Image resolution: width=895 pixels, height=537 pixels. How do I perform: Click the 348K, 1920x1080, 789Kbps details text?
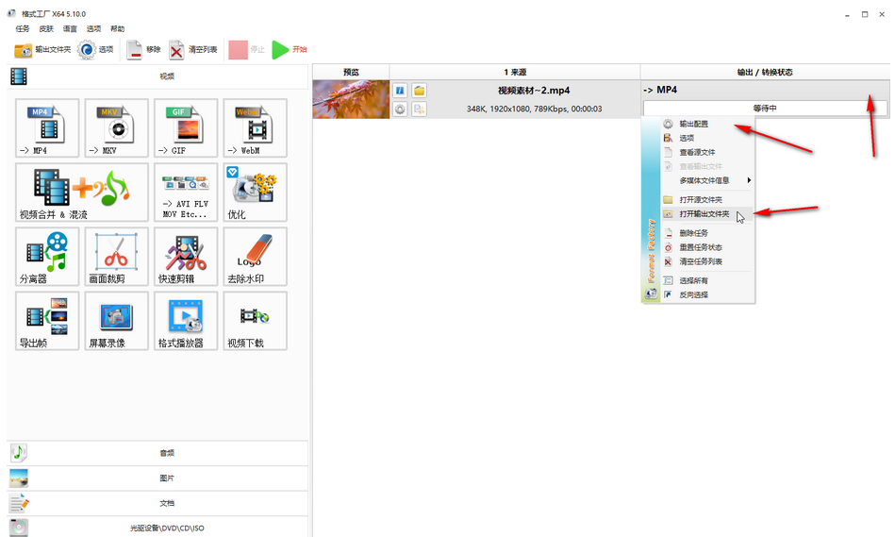coord(534,109)
